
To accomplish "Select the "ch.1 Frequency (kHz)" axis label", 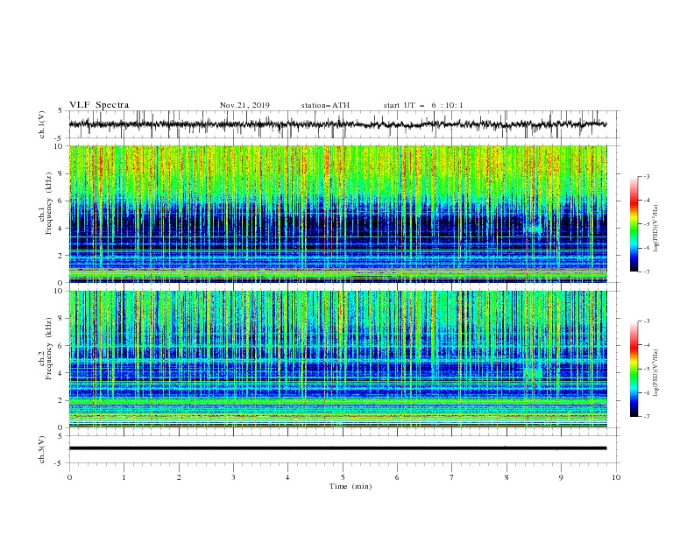I will (x=46, y=202).
